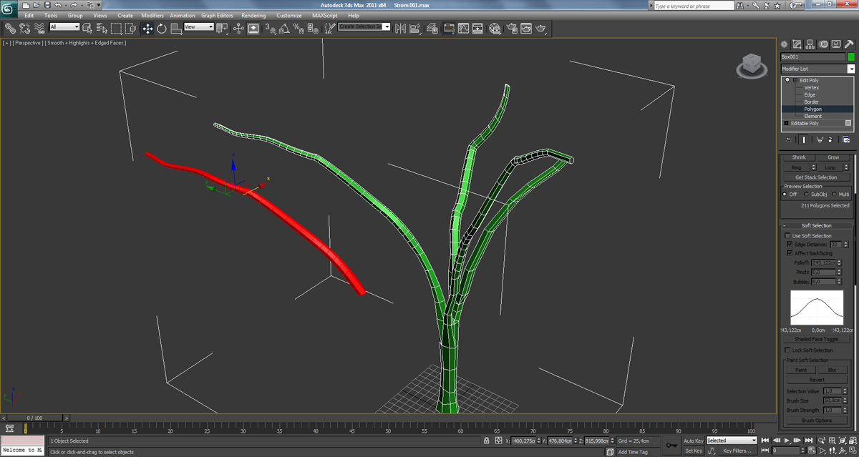Select the SubObj preview selection radio
The height and width of the screenshot is (457, 859).
[806, 195]
